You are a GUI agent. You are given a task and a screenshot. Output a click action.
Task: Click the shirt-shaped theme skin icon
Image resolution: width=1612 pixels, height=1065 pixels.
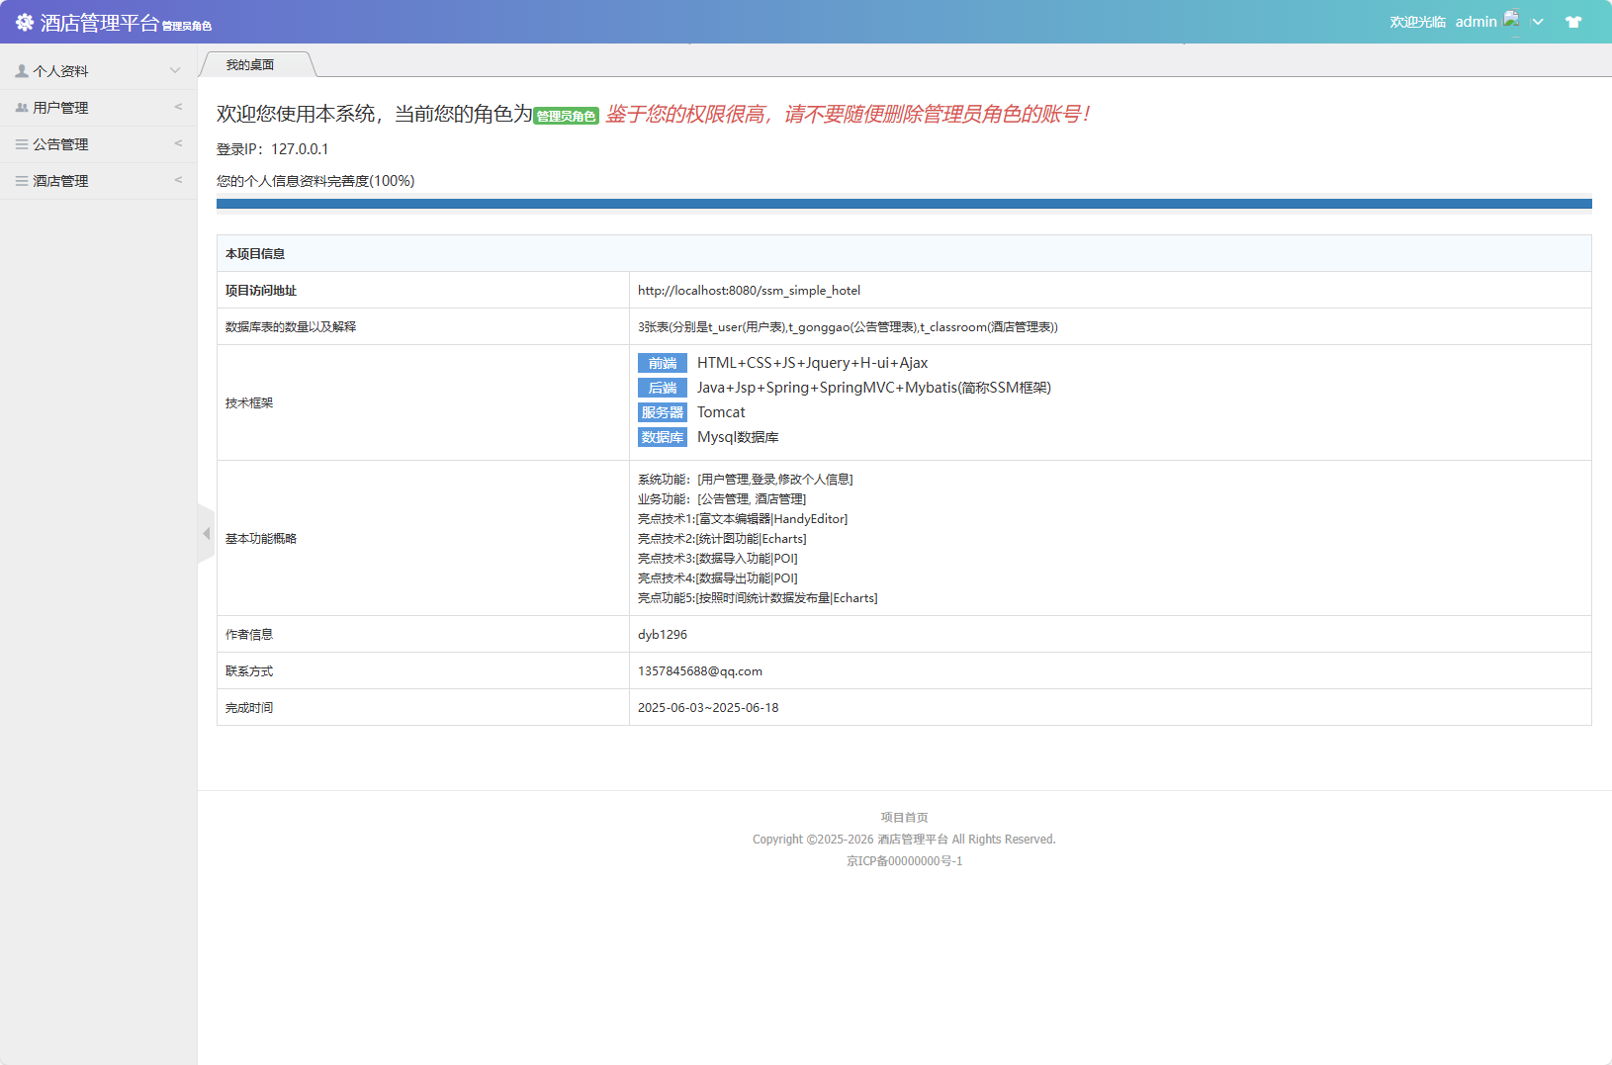coord(1572,21)
